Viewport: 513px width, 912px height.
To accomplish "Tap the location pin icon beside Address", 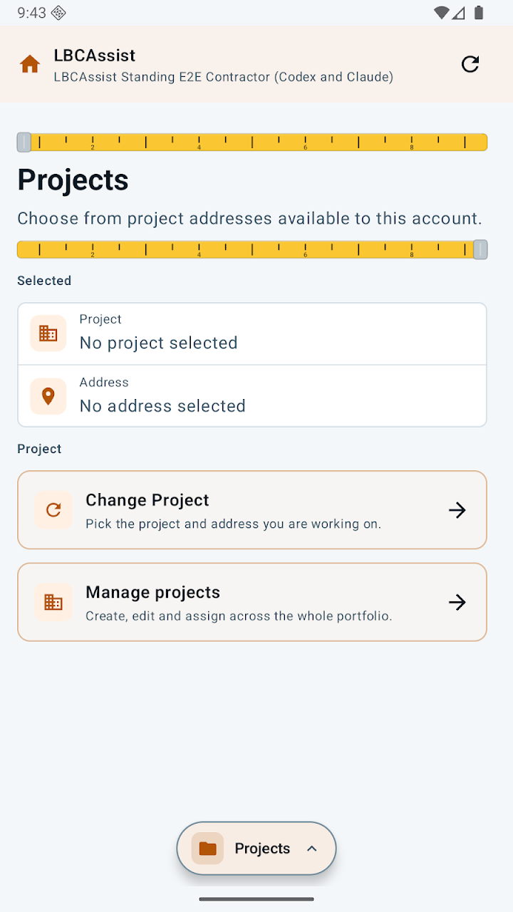I will point(48,396).
